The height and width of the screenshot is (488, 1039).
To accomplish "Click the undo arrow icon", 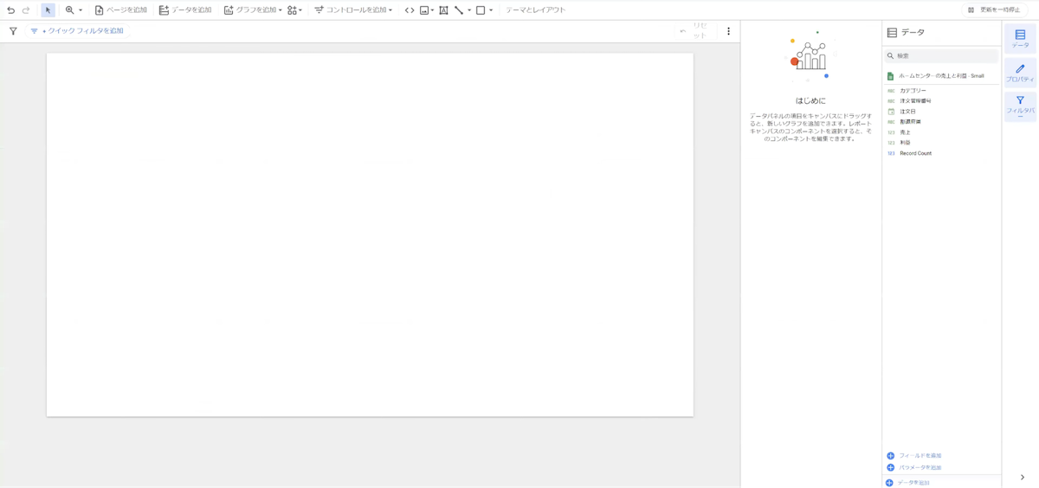I will pos(11,10).
